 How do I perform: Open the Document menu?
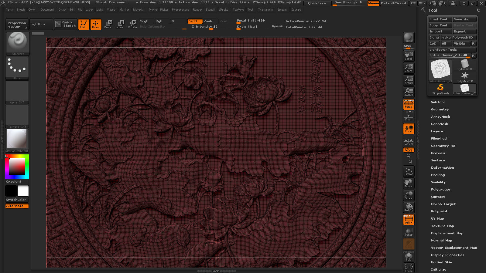click(47, 10)
